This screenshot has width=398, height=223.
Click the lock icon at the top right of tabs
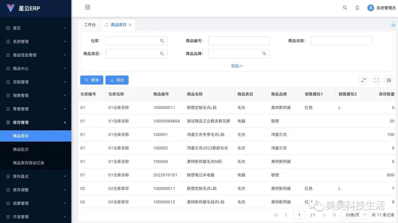click(x=393, y=24)
